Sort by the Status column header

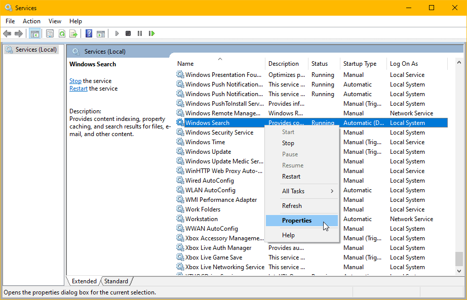[x=324, y=64]
